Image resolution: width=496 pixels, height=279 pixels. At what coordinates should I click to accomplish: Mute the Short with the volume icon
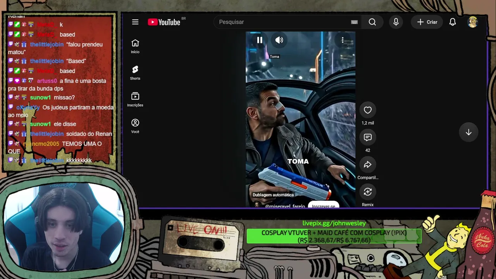click(279, 40)
